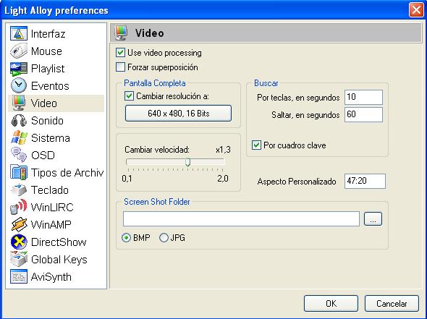The width and height of the screenshot is (427, 319).
Task: Select the Sistema Windows flag icon
Action: 19,137
